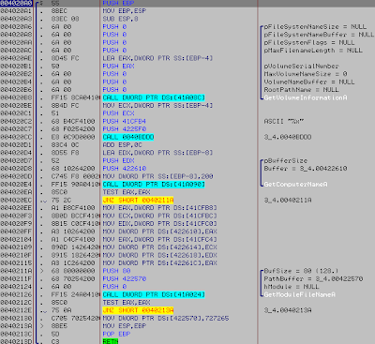Viewport: 375px width, 344px height.
Task: Select the BufSize = 80 (128.) comment
Action: click(x=302, y=271)
